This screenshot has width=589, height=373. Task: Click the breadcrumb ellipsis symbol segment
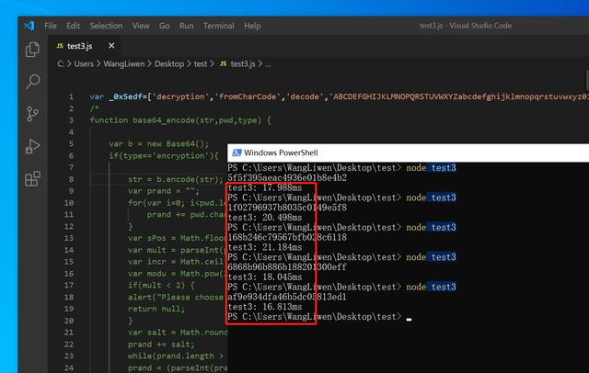click(268, 64)
